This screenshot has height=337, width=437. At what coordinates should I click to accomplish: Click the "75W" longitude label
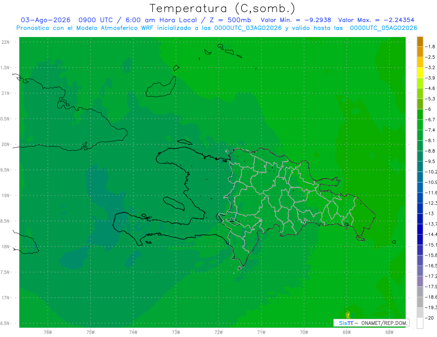coord(91,332)
